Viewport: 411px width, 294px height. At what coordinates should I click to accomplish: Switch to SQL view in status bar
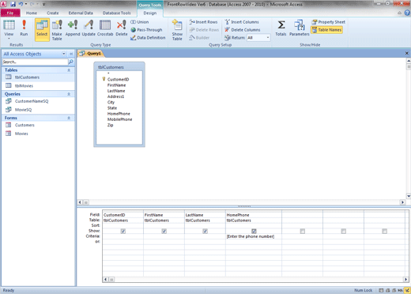tap(400, 290)
